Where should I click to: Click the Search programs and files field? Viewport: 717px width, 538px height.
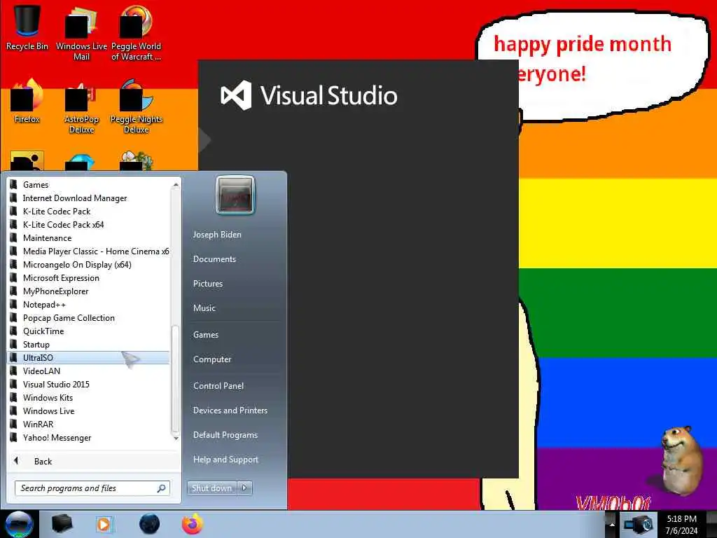[92, 488]
